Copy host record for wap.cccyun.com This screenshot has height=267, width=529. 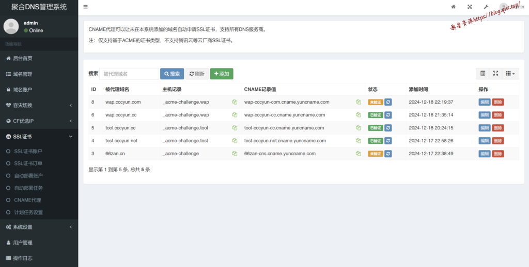pyautogui.click(x=235, y=102)
